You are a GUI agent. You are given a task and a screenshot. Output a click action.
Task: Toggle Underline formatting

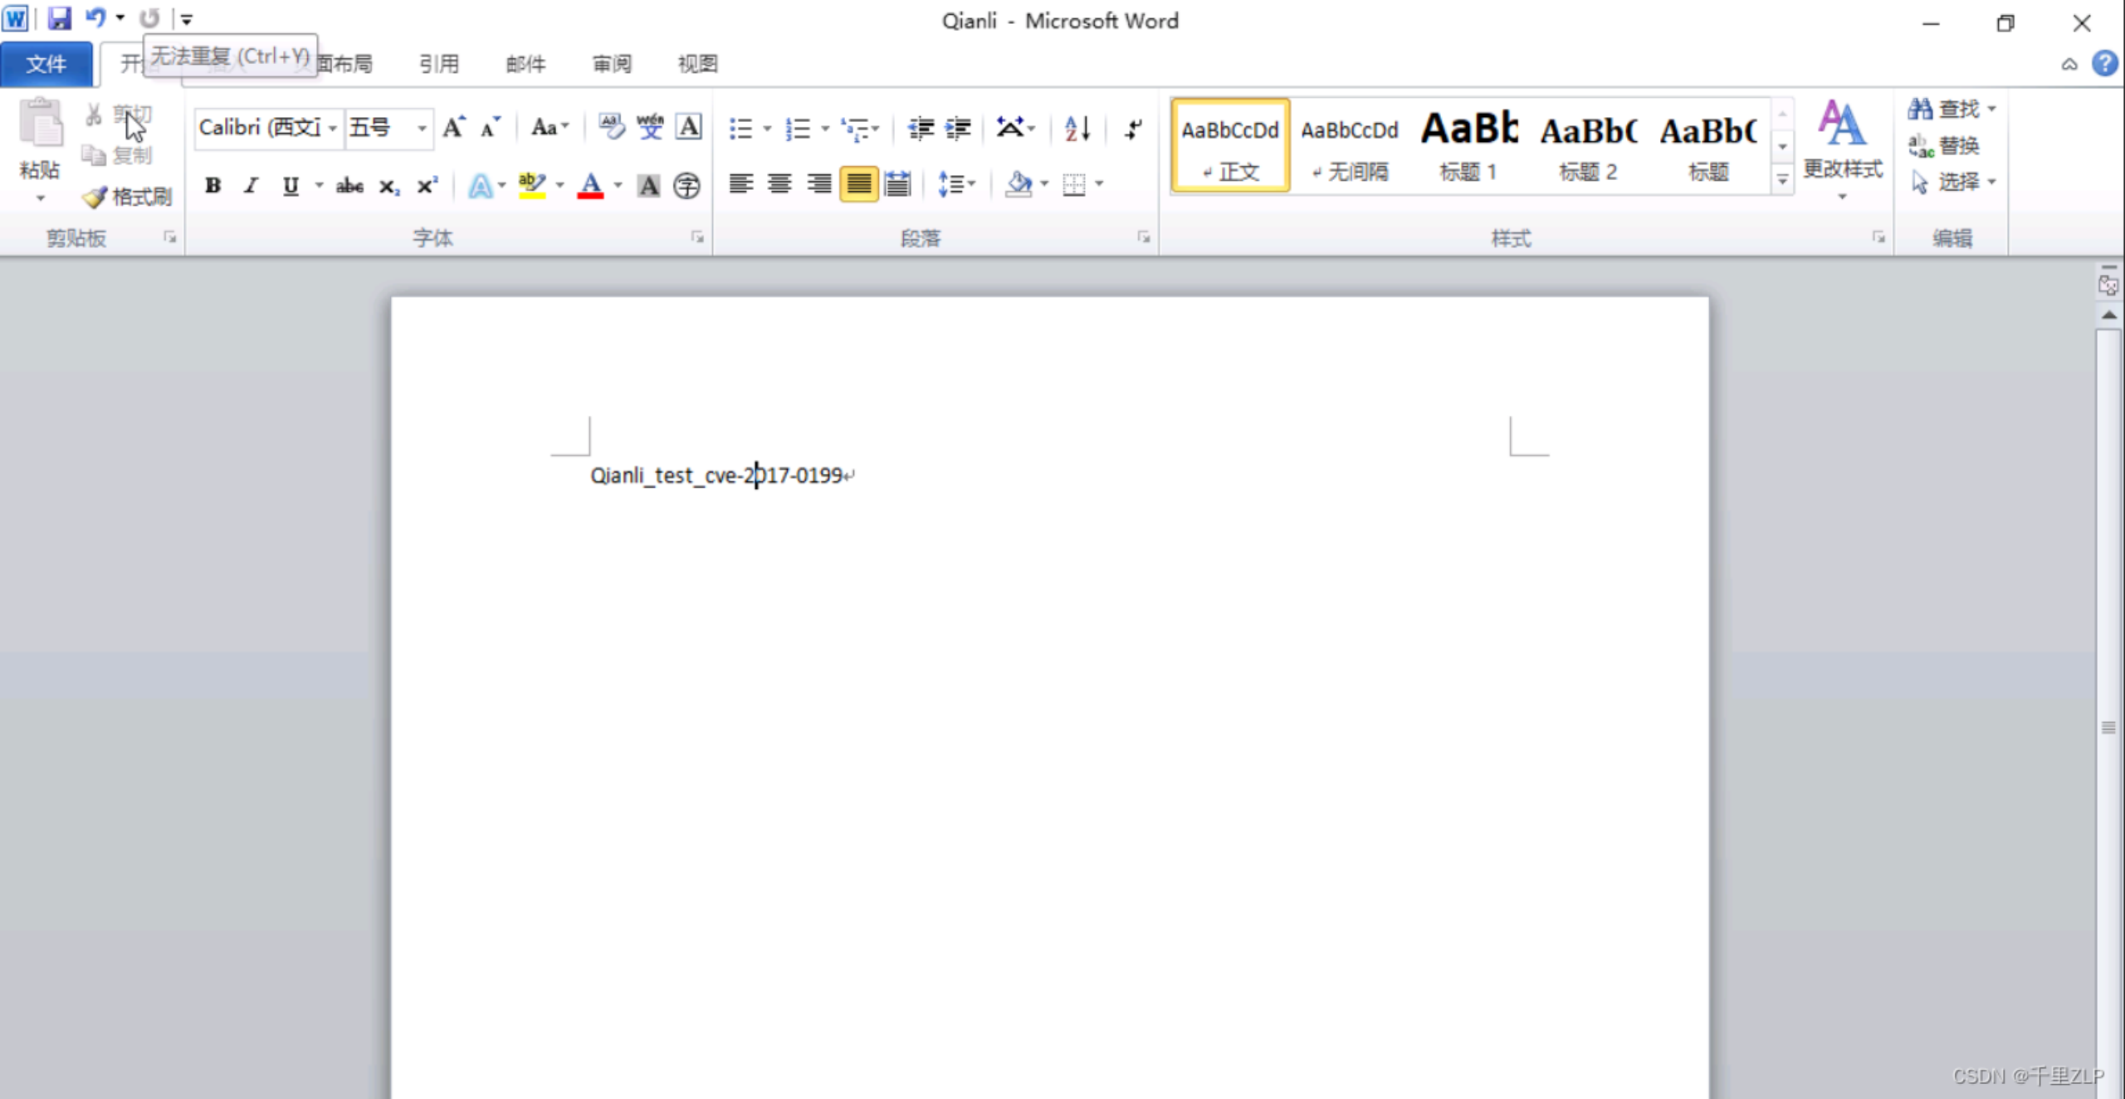[290, 185]
